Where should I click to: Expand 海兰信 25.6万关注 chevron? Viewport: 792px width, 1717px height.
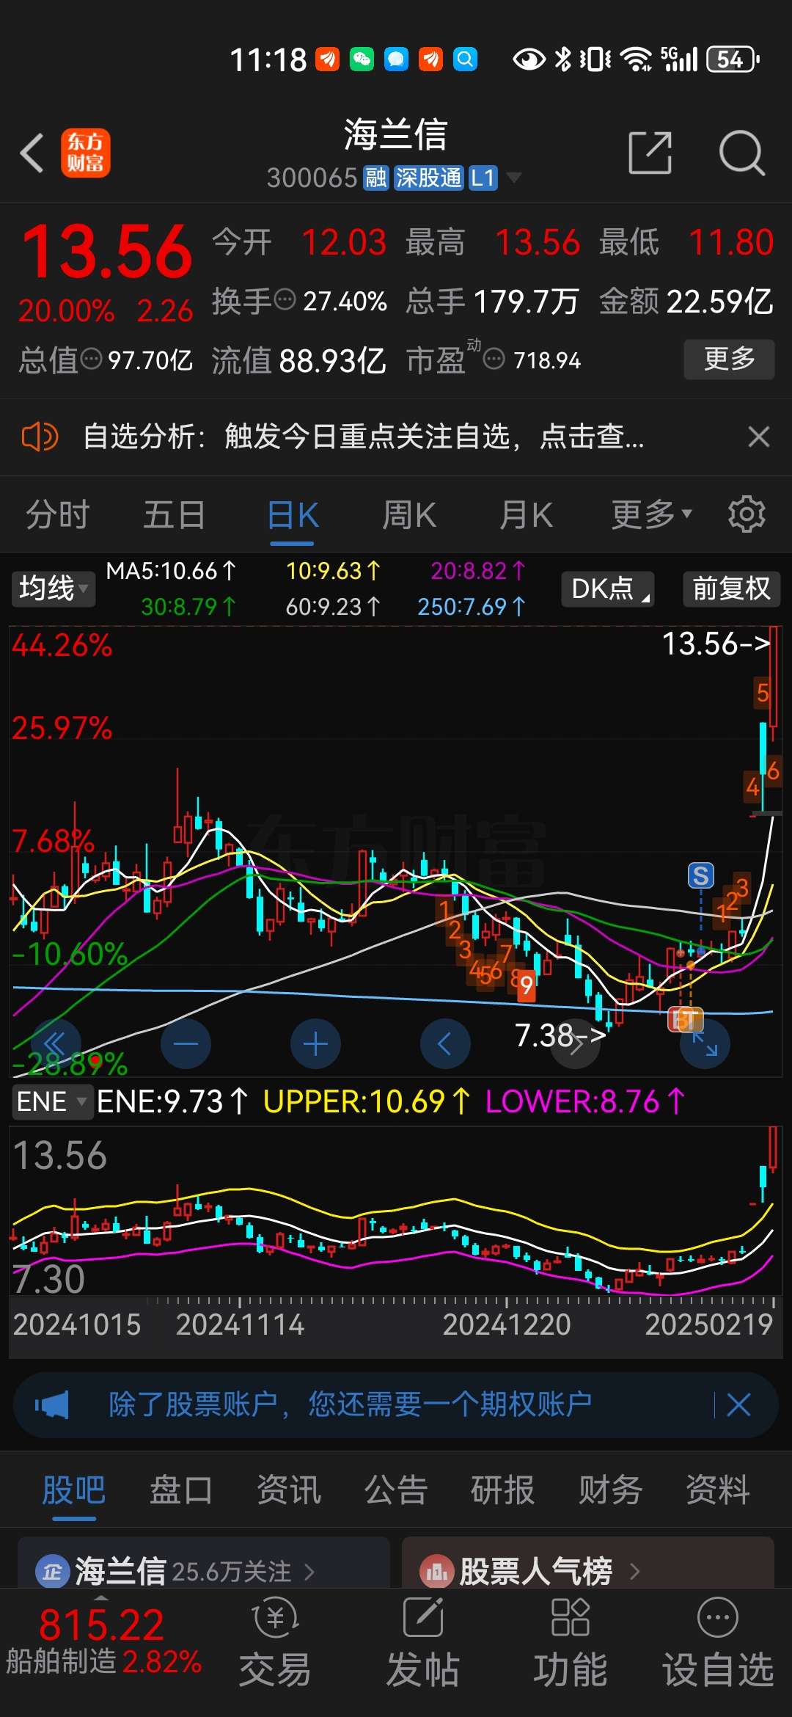click(x=309, y=1572)
